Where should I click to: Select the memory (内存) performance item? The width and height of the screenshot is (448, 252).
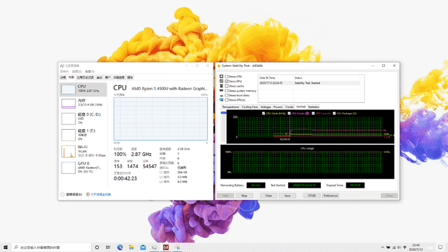click(x=83, y=104)
